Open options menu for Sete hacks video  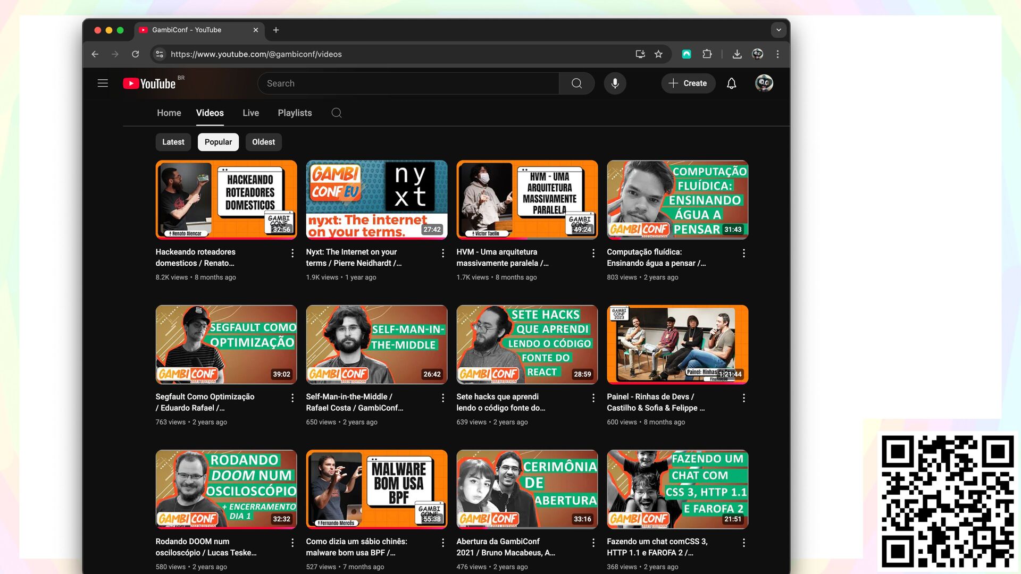[x=593, y=398]
